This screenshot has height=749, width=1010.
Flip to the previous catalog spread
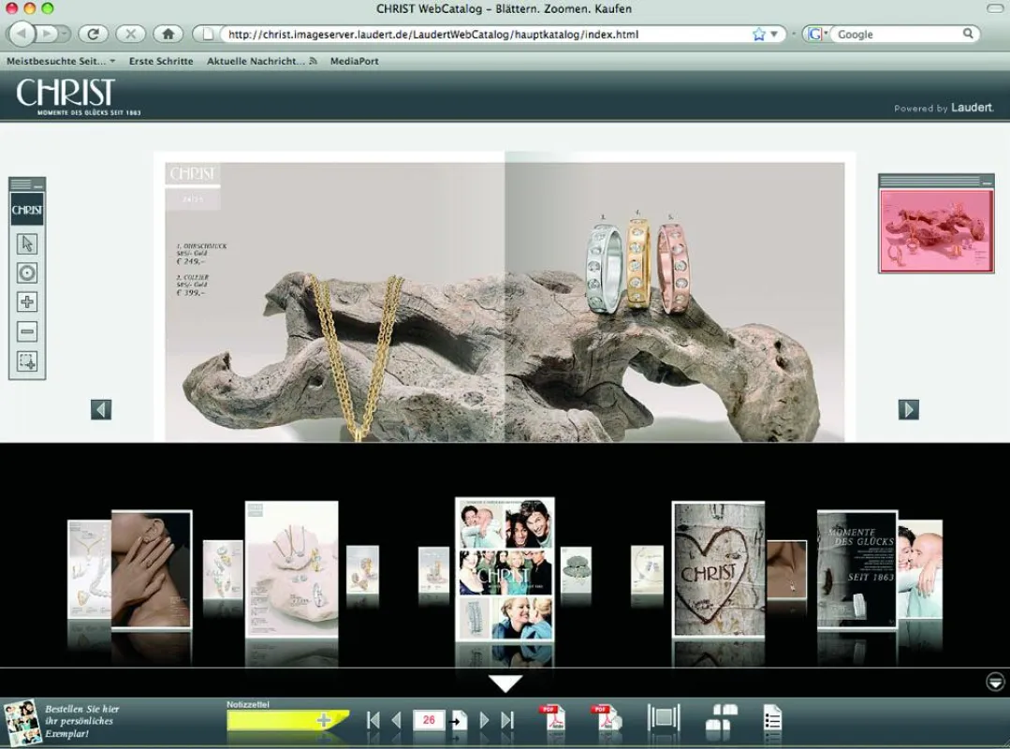(x=101, y=409)
